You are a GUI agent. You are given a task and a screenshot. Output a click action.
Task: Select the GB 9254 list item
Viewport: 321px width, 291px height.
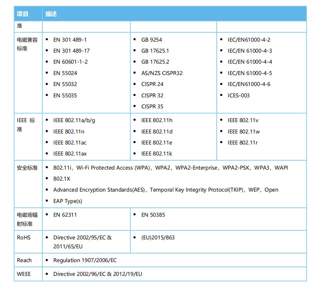click(151, 40)
